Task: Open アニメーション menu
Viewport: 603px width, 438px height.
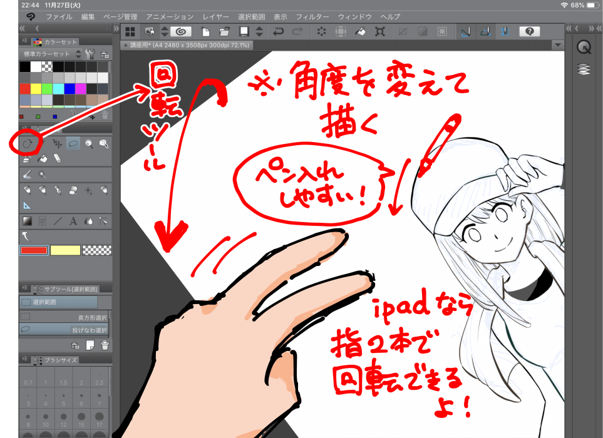Action: [170, 16]
